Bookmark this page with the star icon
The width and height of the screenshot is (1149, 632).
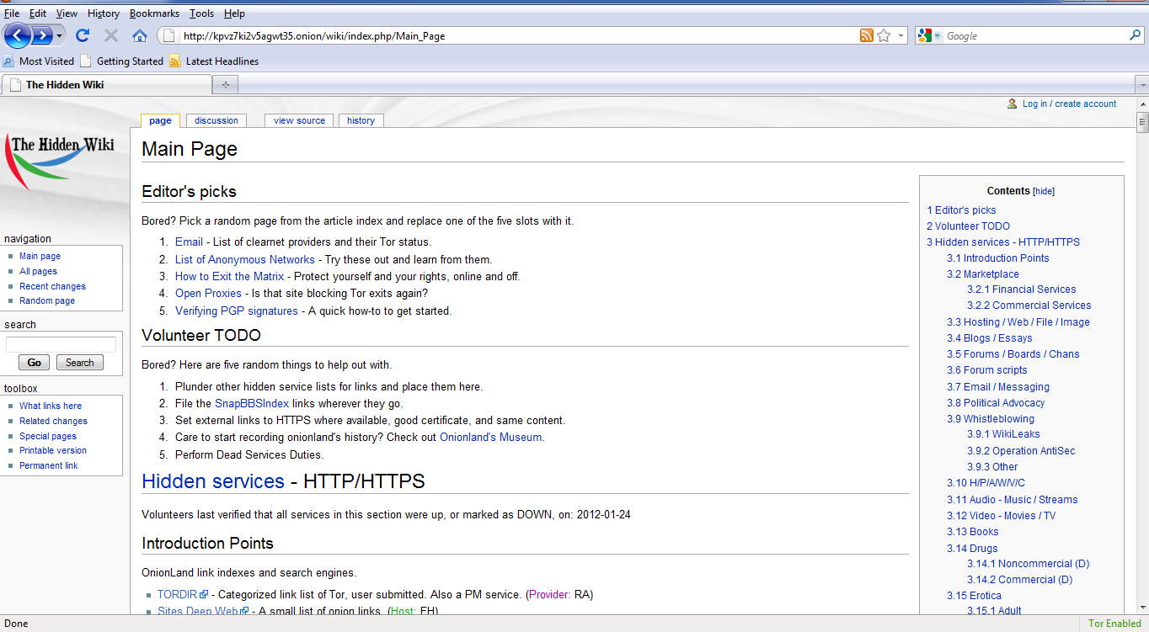pyautogui.click(x=884, y=35)
